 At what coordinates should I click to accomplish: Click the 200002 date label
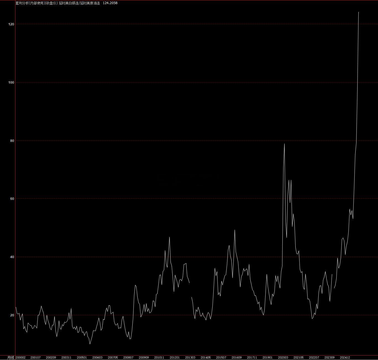point(21,358)
